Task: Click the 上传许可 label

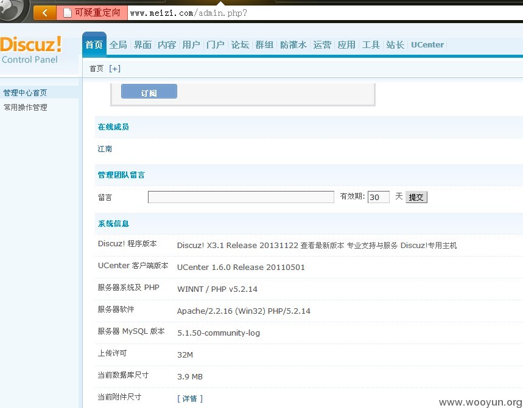Action: tap(112, 353)
